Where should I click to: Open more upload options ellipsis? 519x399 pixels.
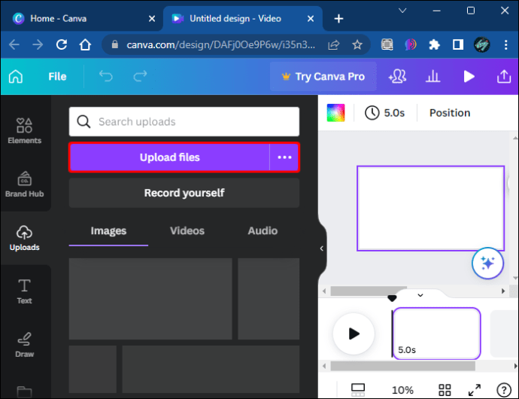click(x=284, y=157)
